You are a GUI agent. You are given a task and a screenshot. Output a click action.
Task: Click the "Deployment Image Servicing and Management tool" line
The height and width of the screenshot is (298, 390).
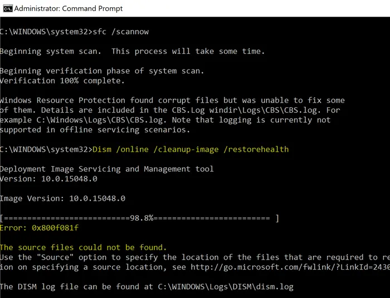(x=106, y=169)
